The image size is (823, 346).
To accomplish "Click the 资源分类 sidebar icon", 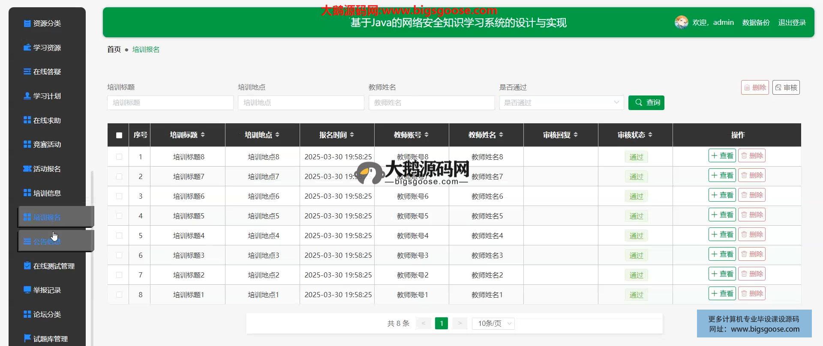I will pos(27,24).
